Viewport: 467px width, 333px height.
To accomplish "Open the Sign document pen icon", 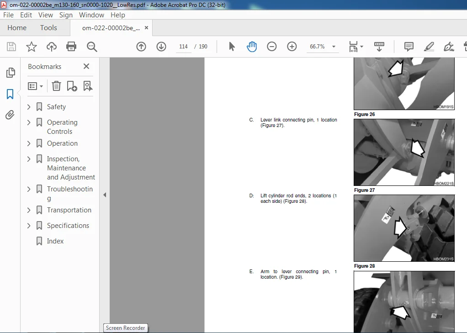I will click(449, 47).
